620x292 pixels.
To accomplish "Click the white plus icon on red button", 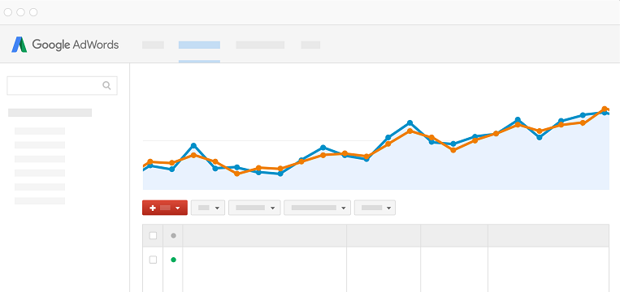I will coord(153,208).
